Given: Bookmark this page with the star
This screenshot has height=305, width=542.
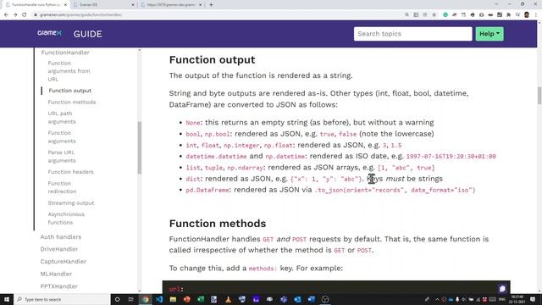Looking at the screenshot, I should (x=434, y=15).
